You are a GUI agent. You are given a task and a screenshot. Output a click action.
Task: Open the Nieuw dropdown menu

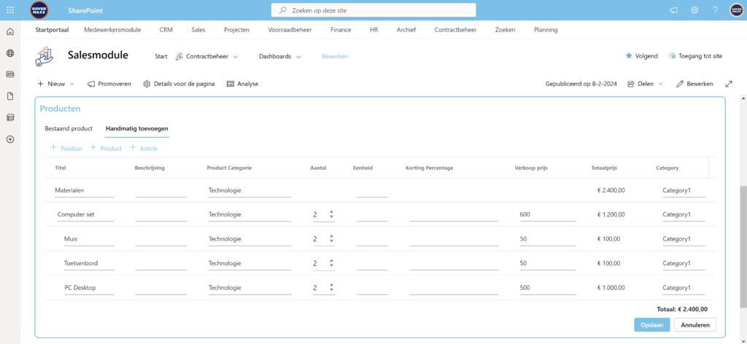click(56, 84)
